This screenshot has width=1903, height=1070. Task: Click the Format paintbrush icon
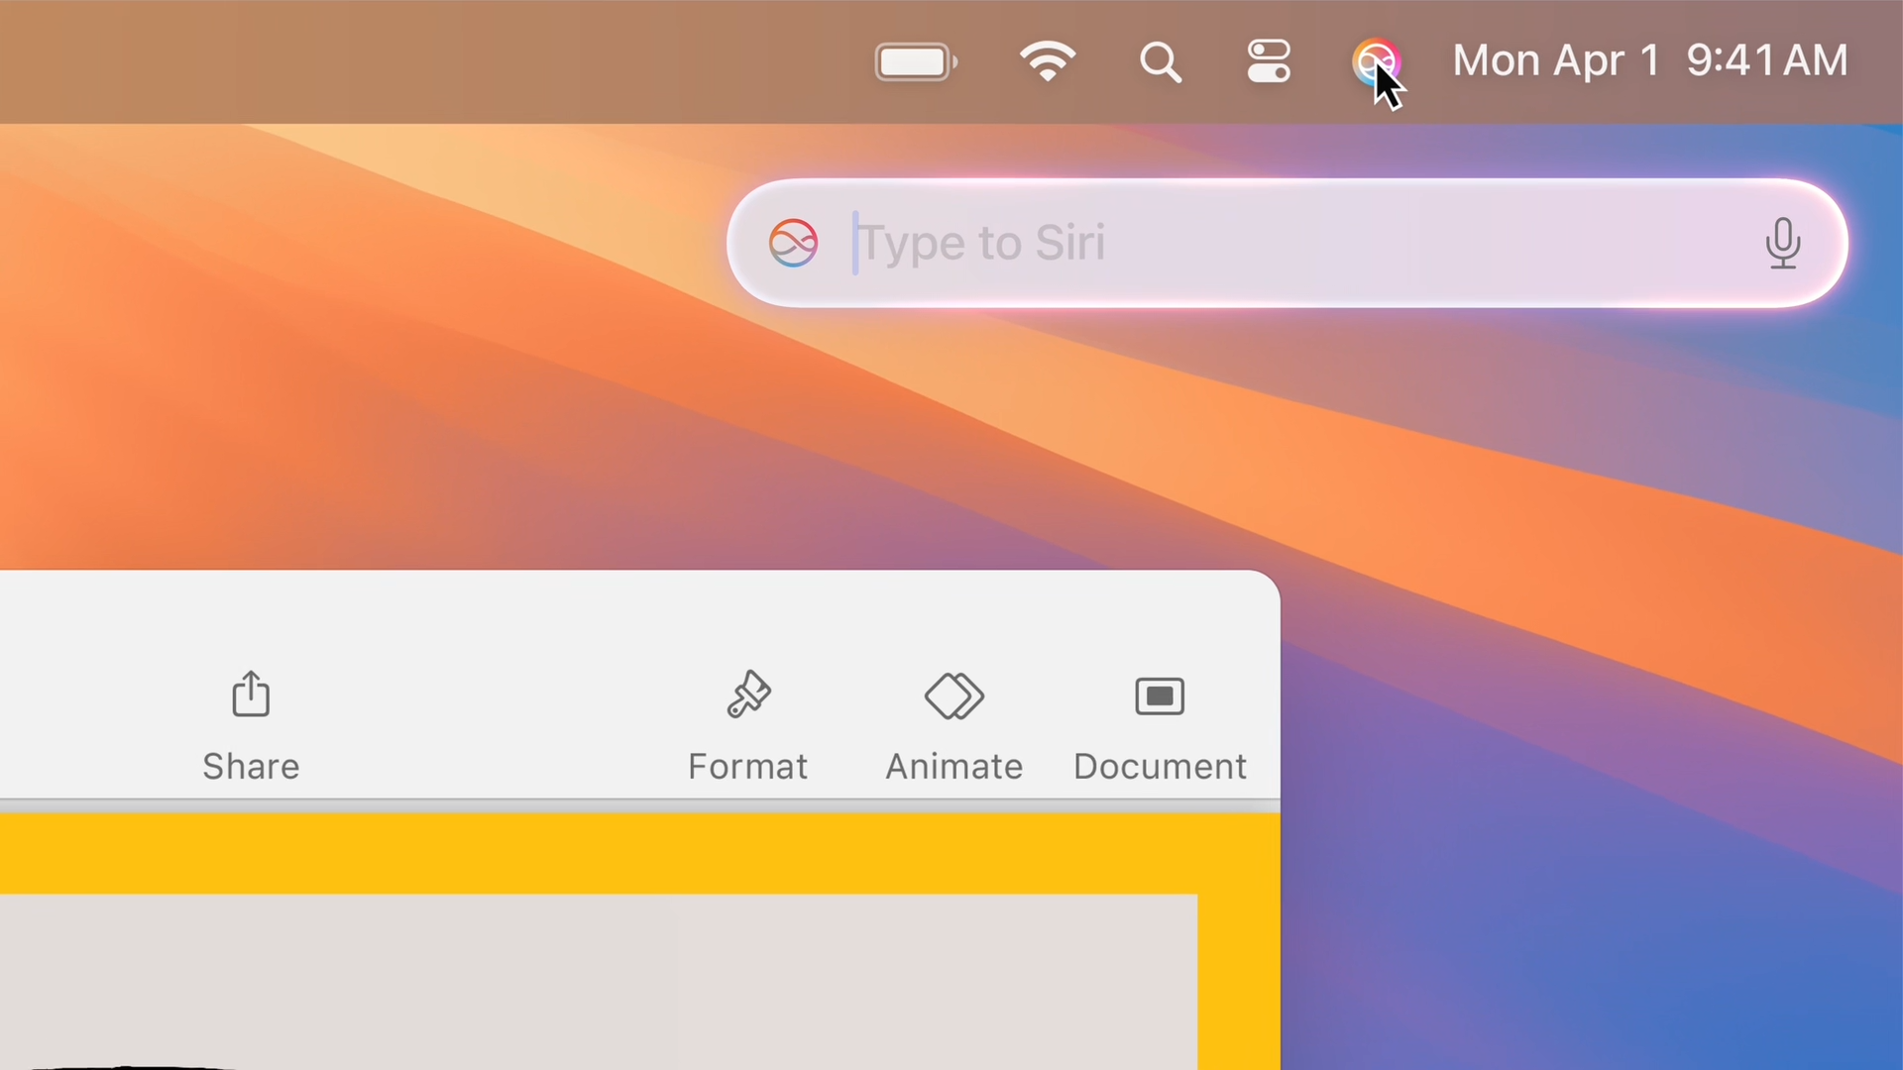click(748, 695)
